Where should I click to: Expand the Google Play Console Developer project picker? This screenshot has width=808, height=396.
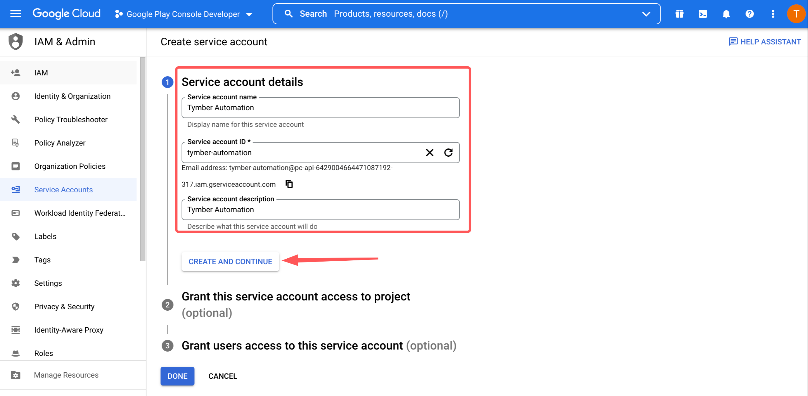(184, 14)
